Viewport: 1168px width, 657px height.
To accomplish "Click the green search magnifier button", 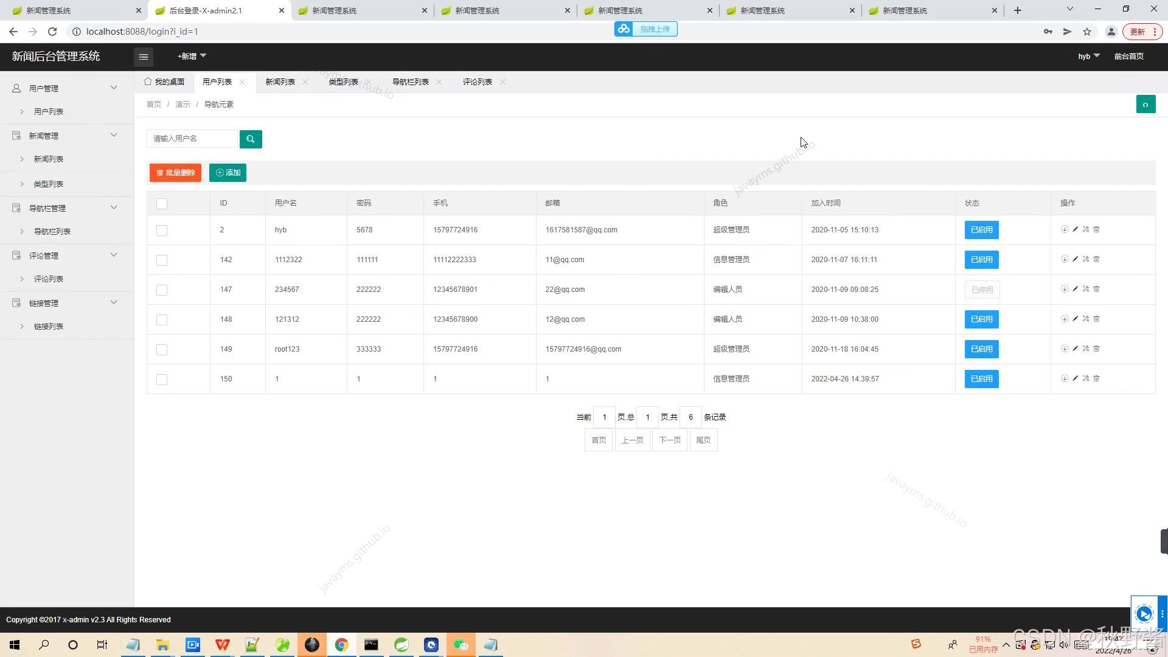I will click(251, 139).
